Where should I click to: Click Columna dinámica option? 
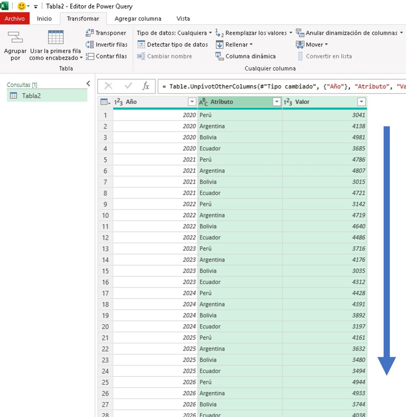click(x=246, y=56)
